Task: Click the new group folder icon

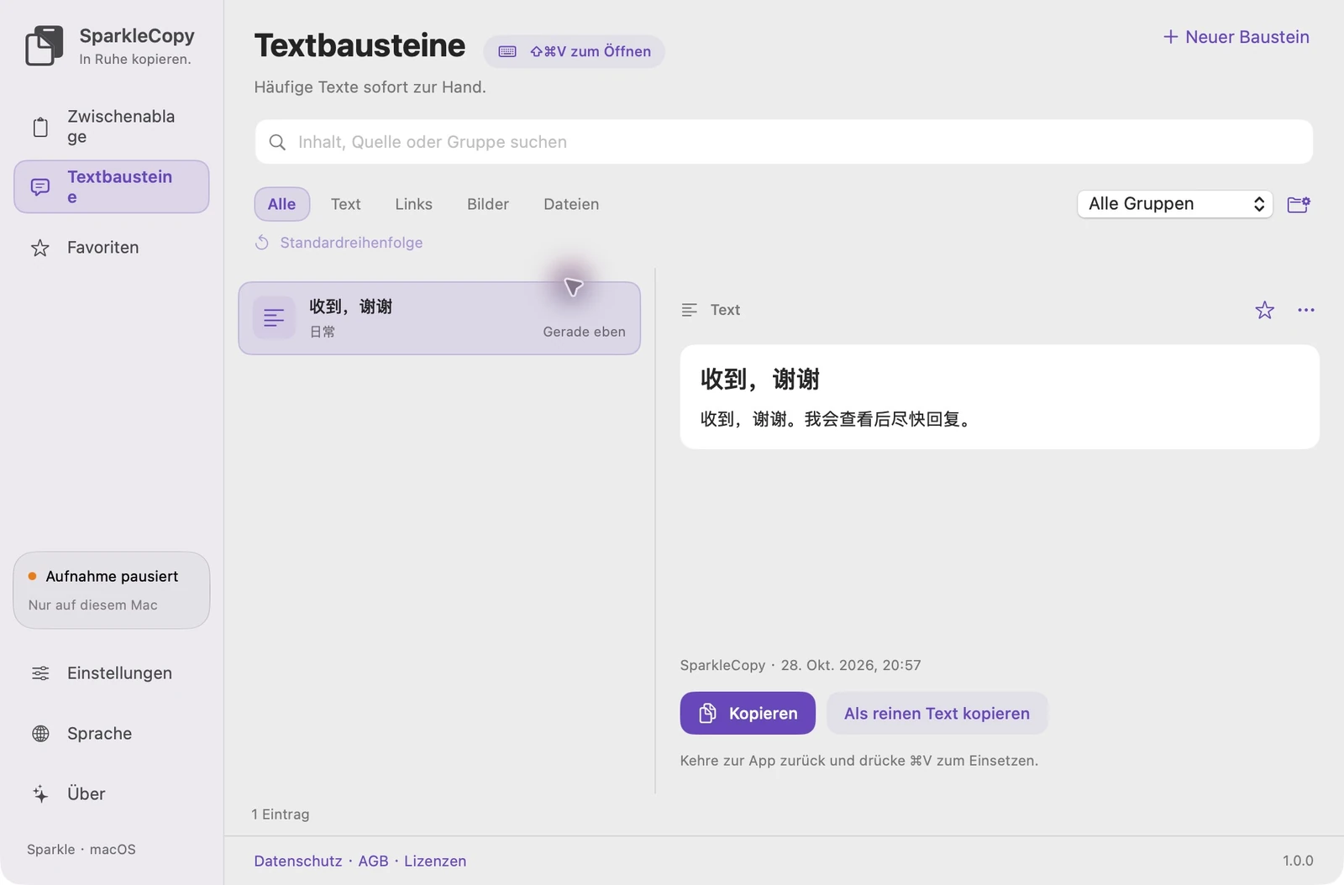Action: [x=1299, y=204]
